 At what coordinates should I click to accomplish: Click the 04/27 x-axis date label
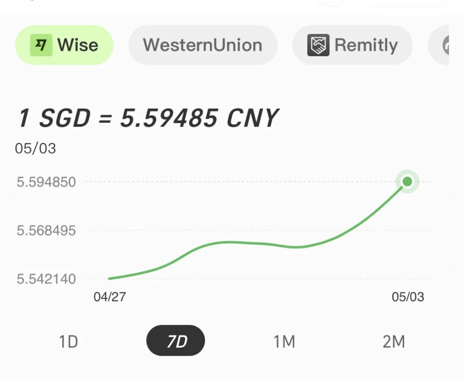pyautogui.click(x=110, y=297)
